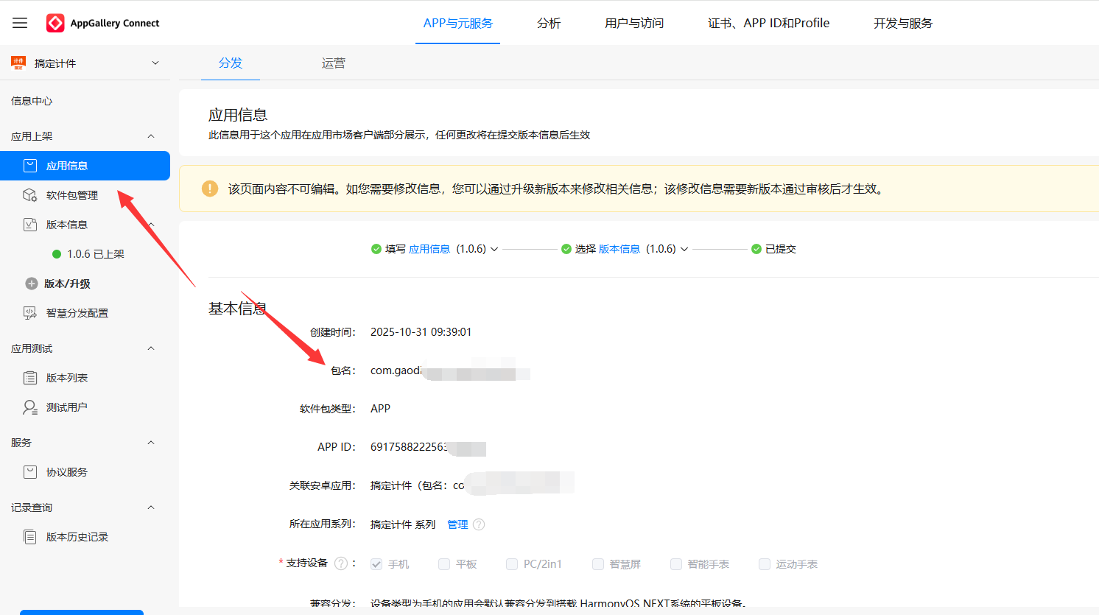Click the 版本信息 sidebar icon

click(30, 225)
